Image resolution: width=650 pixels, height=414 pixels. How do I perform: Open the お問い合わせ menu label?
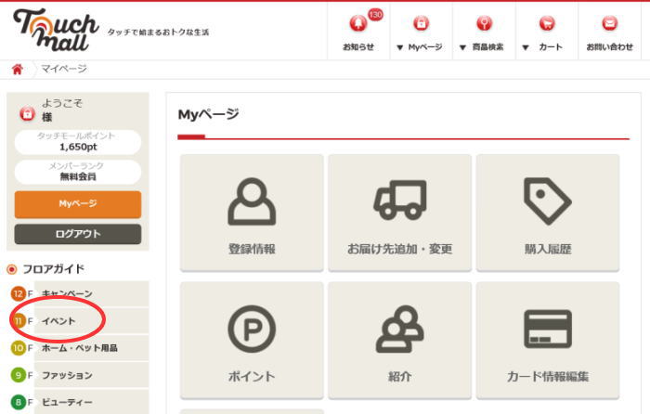[609, 46]
